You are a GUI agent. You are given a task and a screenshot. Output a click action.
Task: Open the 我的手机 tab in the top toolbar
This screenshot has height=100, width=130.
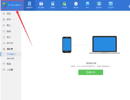(30, 5)
